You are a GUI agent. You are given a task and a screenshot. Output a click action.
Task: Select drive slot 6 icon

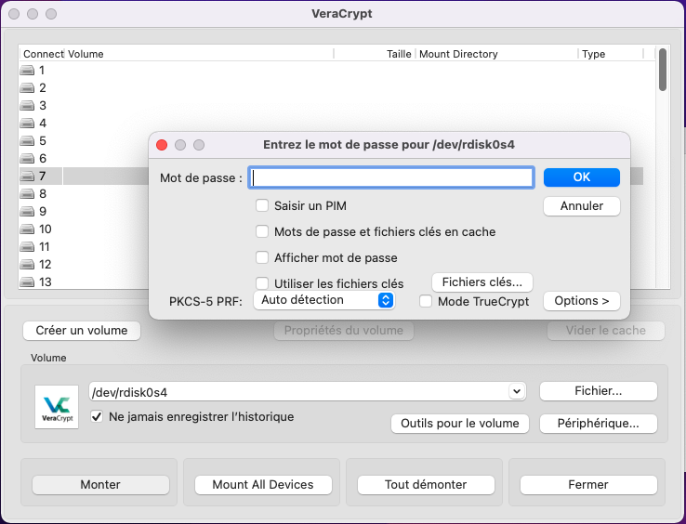click(27, 158)
